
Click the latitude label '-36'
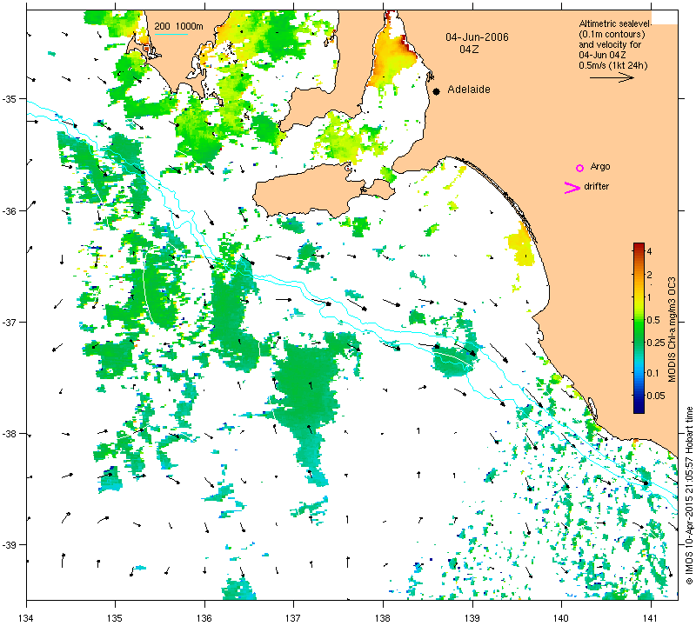coord(10,210)
